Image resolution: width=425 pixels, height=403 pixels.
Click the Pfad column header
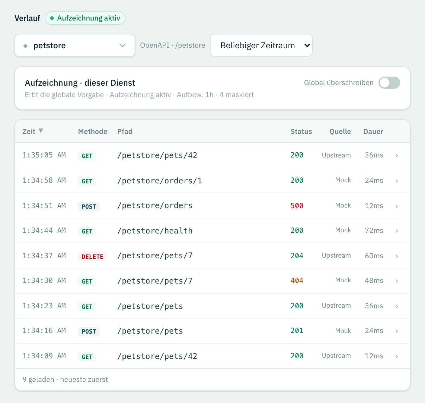[125, 132]
